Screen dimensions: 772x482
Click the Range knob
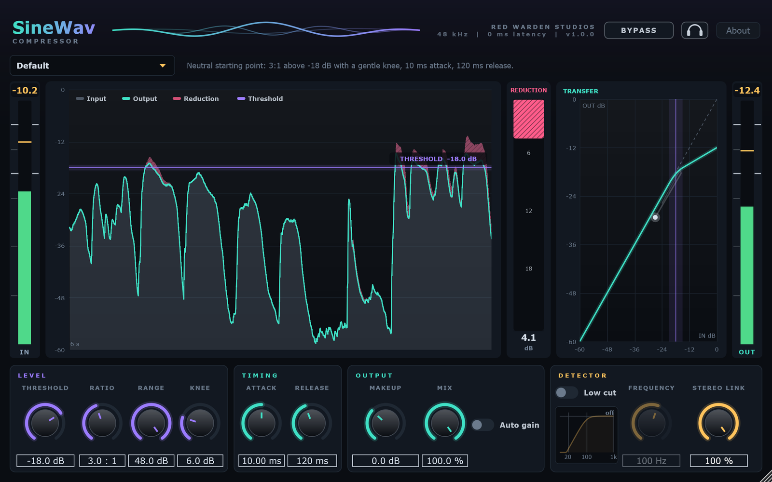(x=152, y=423)
